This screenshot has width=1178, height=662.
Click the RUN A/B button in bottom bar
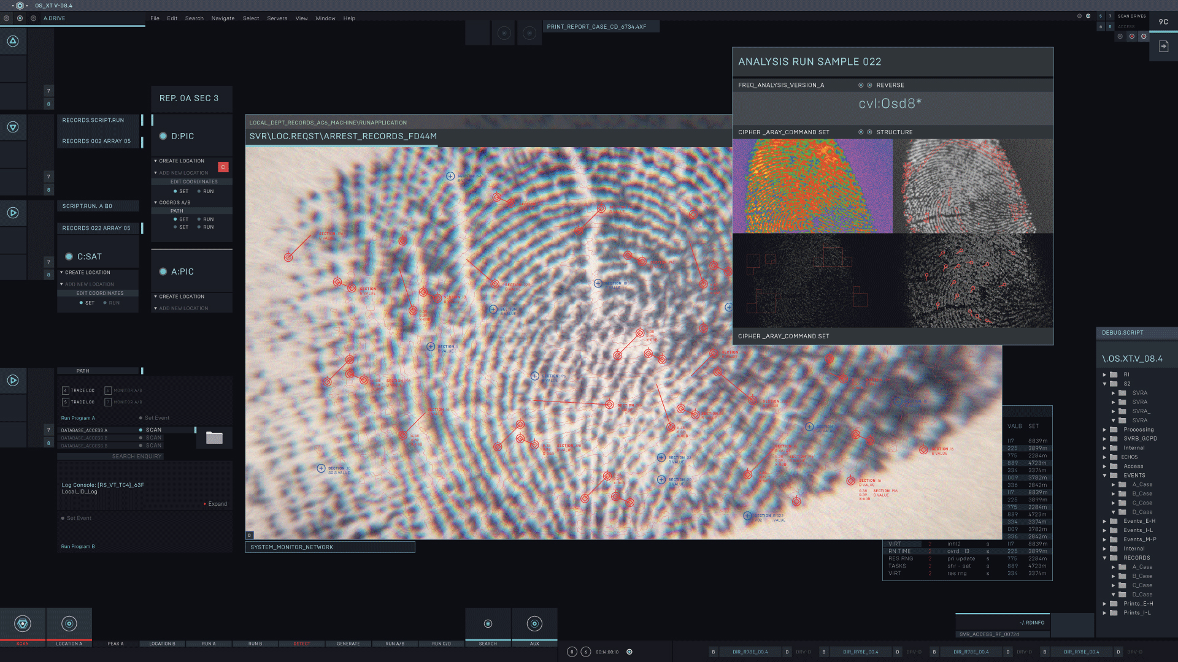395,644
